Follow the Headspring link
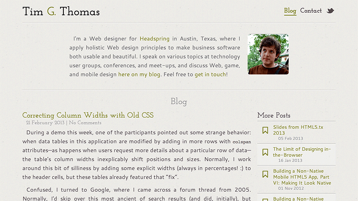The height and width of the screenshot is (201, 358). click(154, 39)
